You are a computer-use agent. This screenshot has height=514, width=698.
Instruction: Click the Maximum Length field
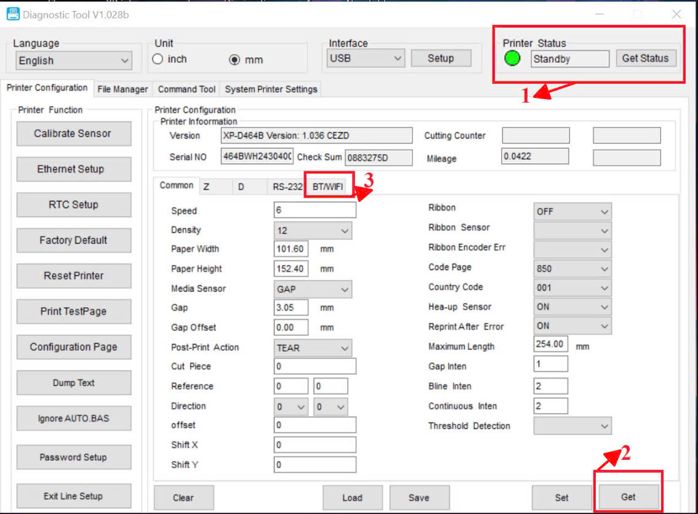pyautogui.click(x=551, y=344)
